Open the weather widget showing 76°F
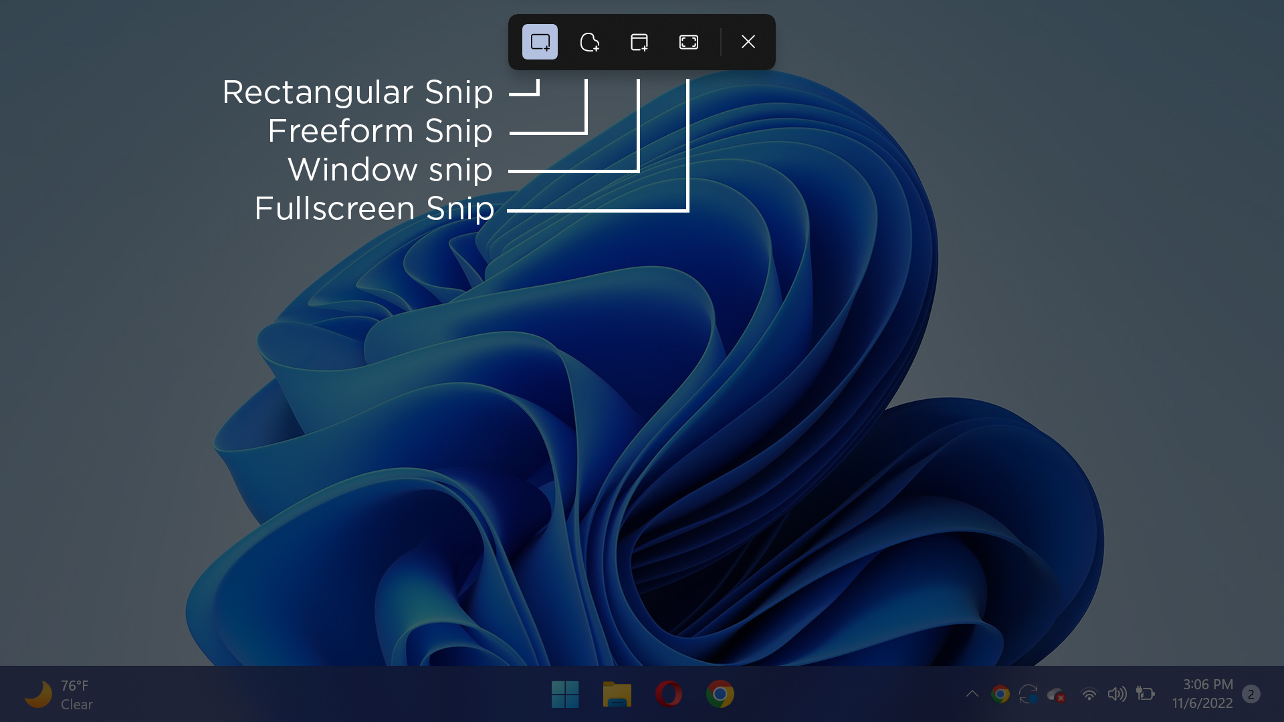Viewport: 1284px width, 722px height. click(59, 695)
